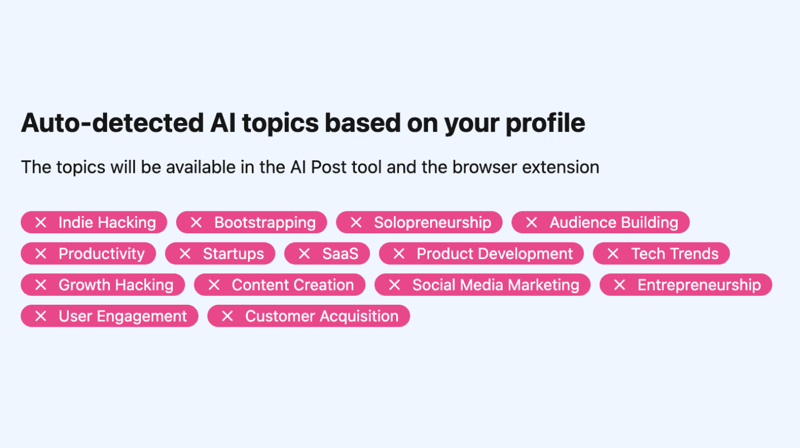Image resolution: width=800 pixels, height=448 pixels.
Task: Remove the Startups topic
Action: click(186, 254)
